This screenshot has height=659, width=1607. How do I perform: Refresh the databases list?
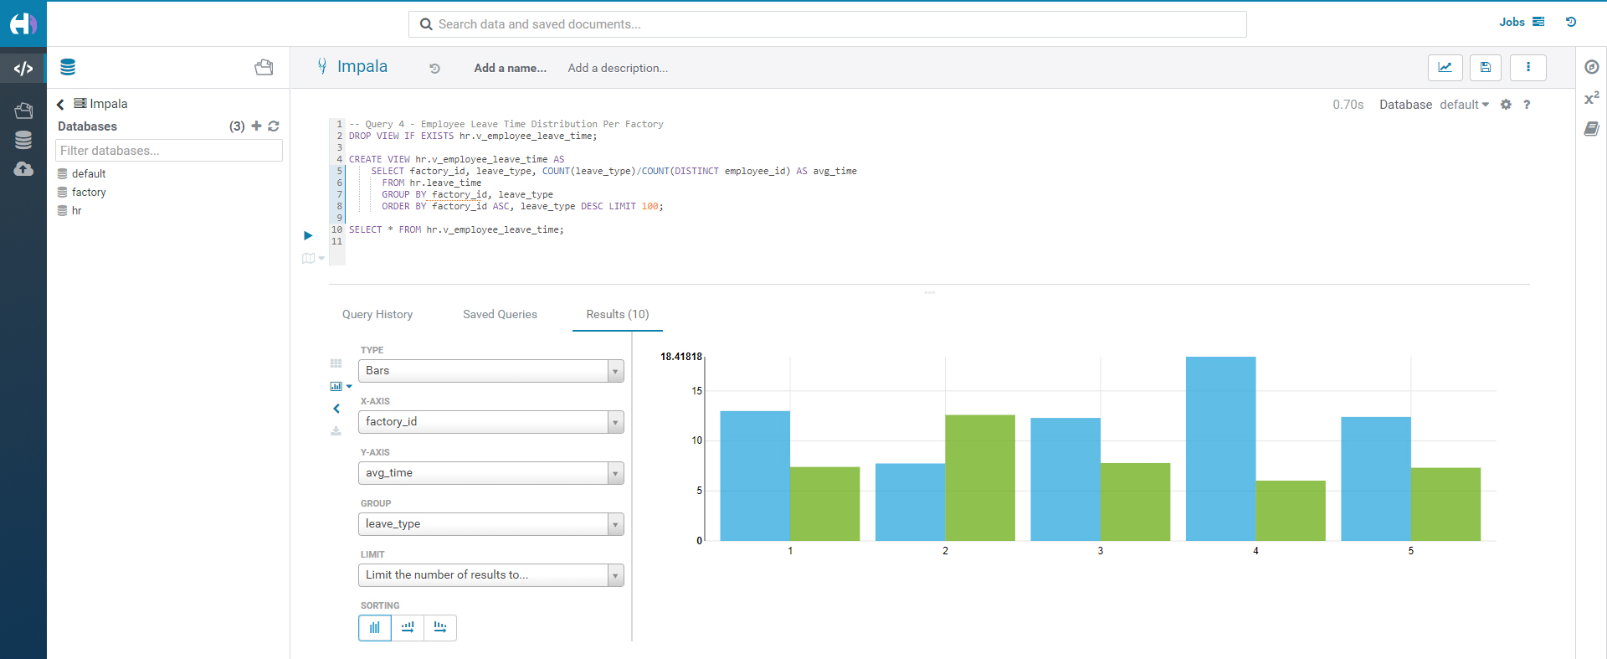(273, 126)
